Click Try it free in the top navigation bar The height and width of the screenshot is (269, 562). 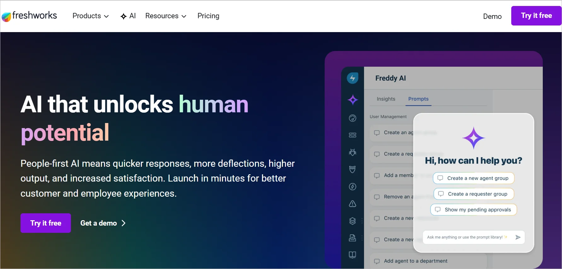[x=536, y=16]
